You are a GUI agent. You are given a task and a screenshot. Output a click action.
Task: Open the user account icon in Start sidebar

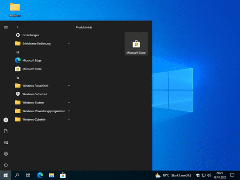[x=6, y=120]
